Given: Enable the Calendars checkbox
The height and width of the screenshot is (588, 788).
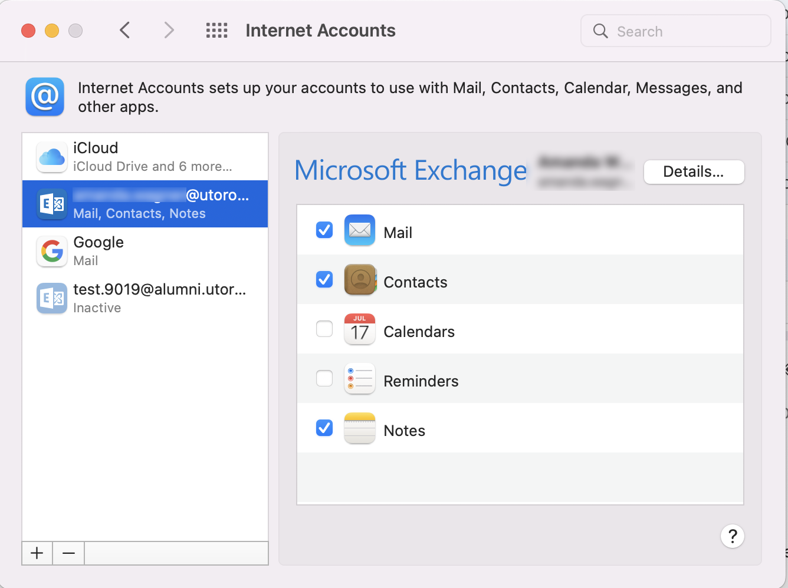Looking at the screenshot, I should (x=324, y=329).
